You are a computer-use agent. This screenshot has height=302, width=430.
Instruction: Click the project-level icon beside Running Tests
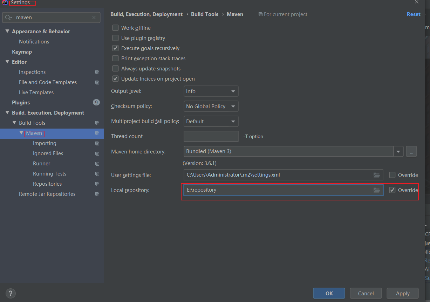click(97, 174)
